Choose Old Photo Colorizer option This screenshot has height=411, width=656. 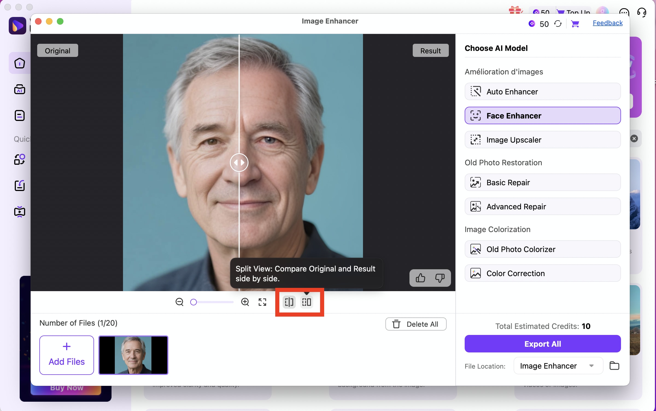543,249
